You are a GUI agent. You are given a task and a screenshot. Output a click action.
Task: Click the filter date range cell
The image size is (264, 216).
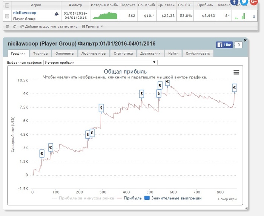[x=75, y=15]
